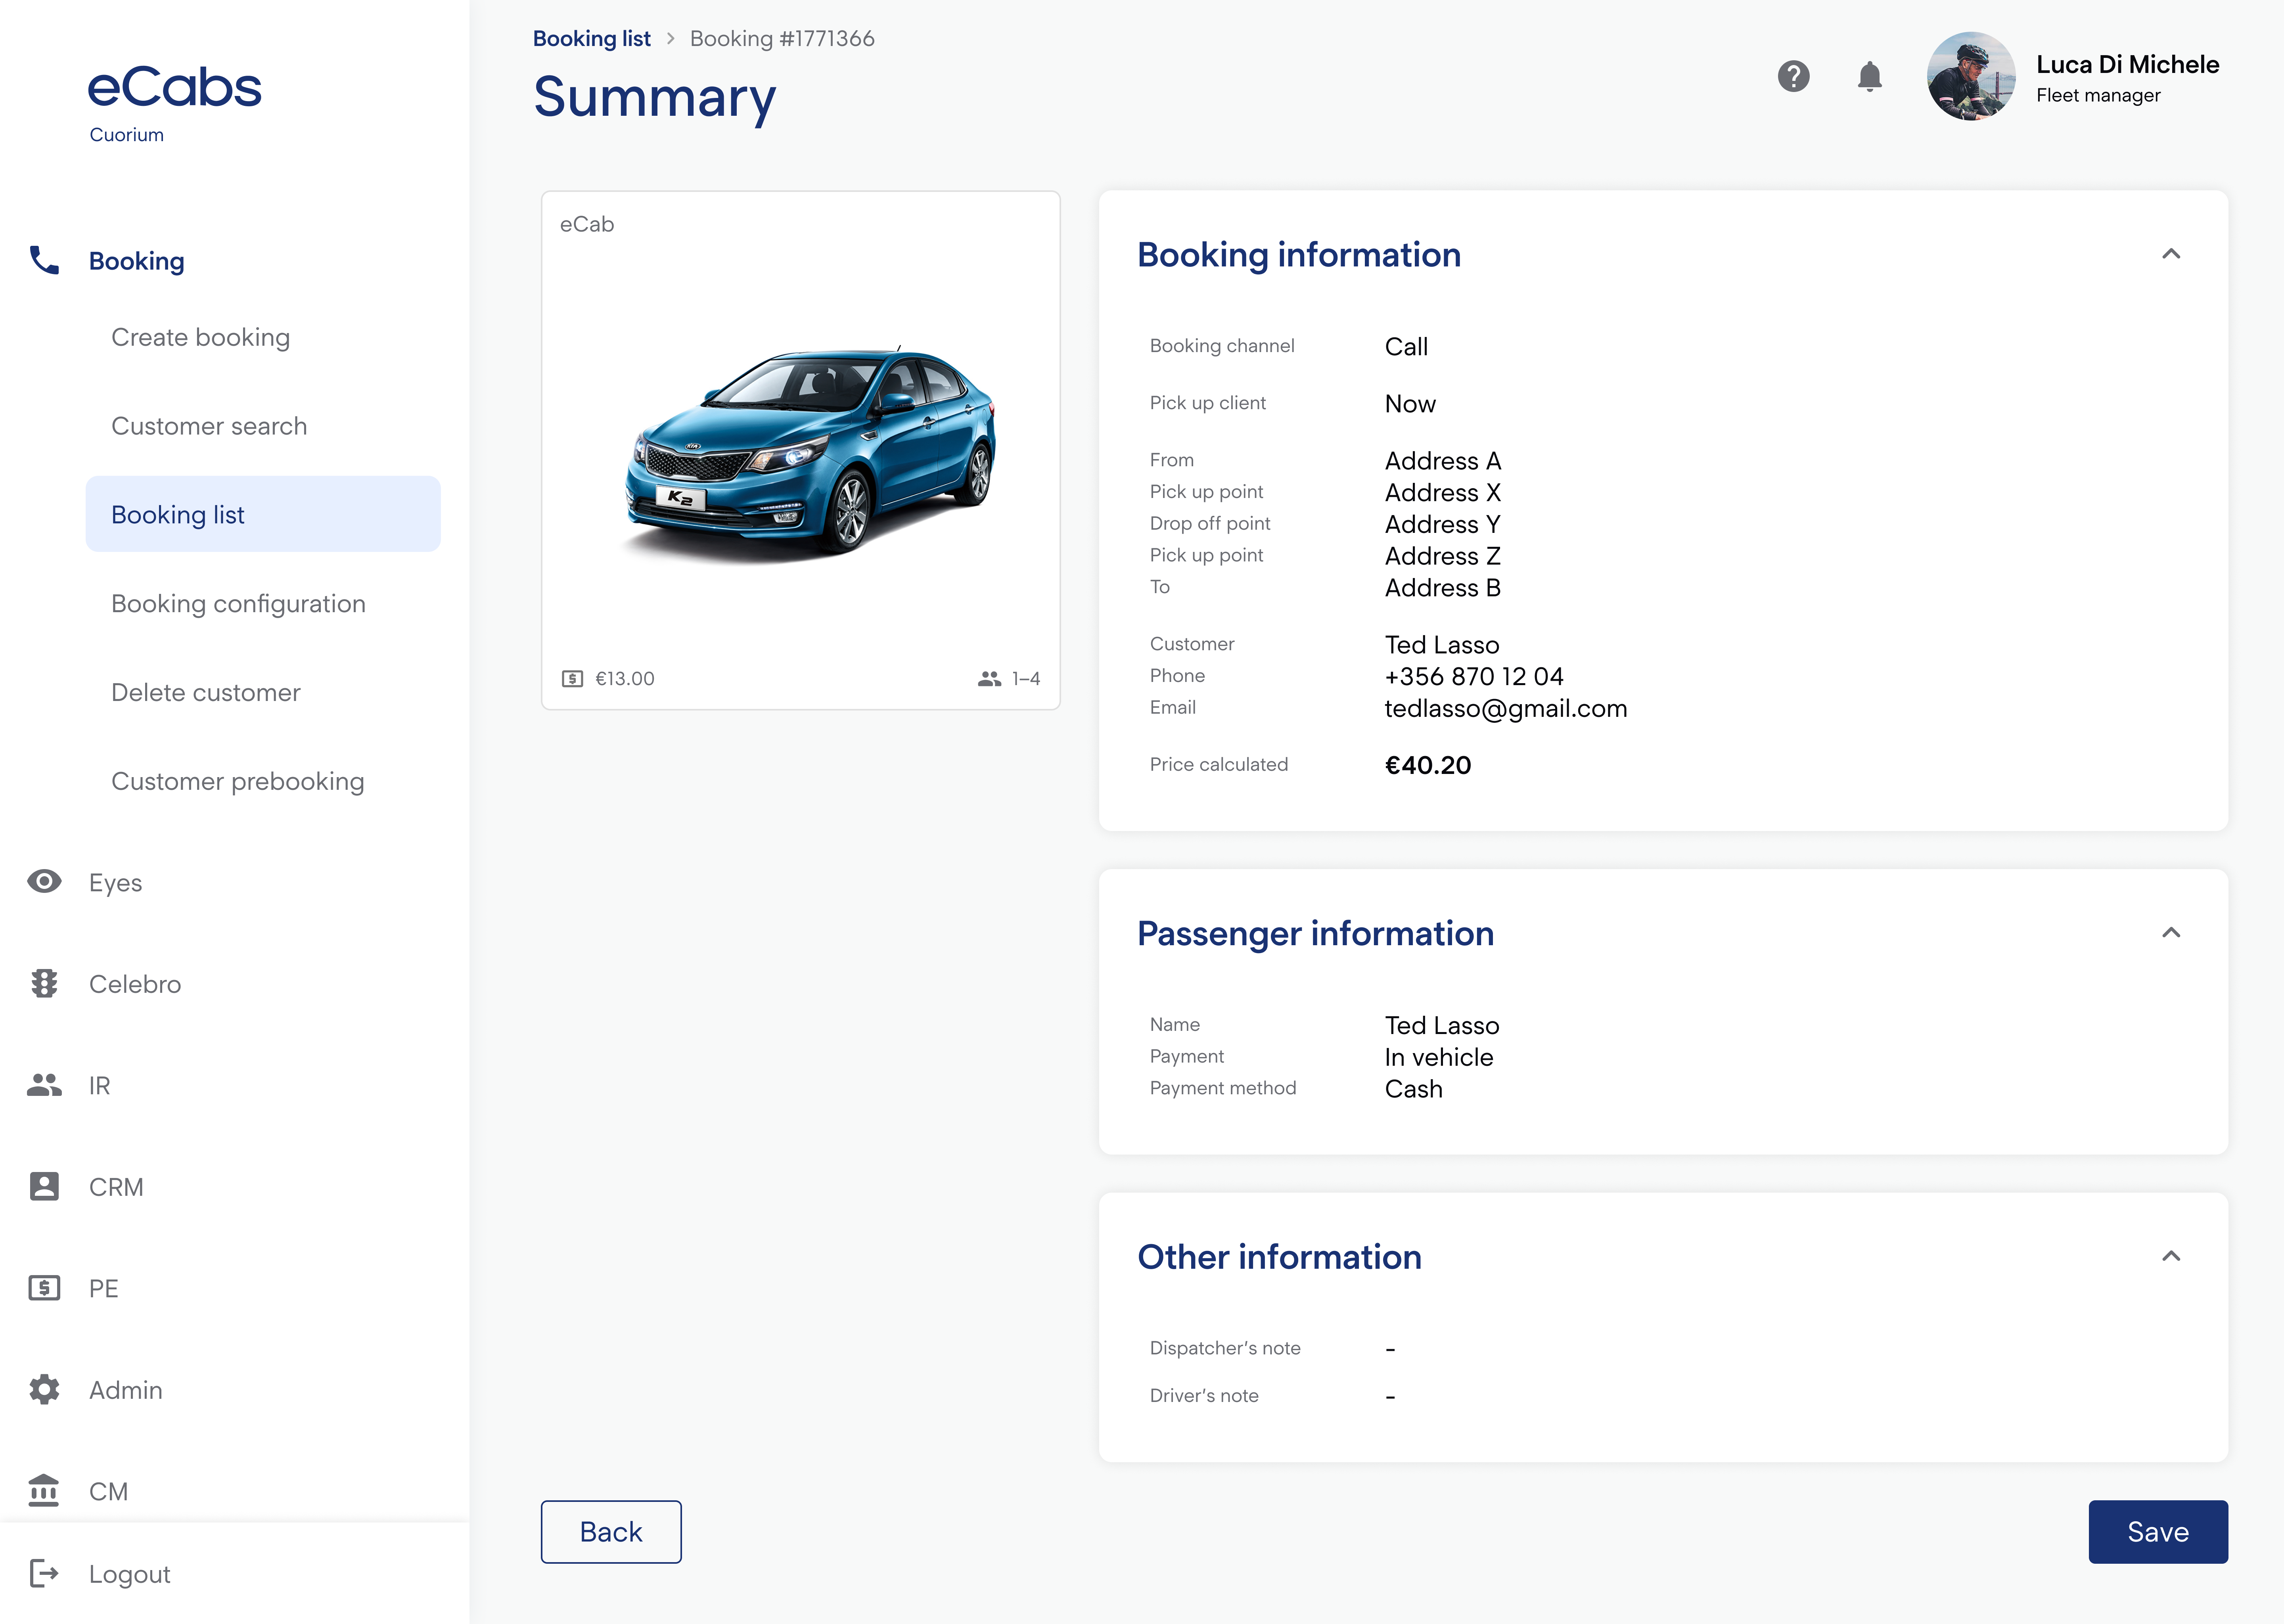
Task: Click the Address X pick up point
Action: pos(1442,492)
